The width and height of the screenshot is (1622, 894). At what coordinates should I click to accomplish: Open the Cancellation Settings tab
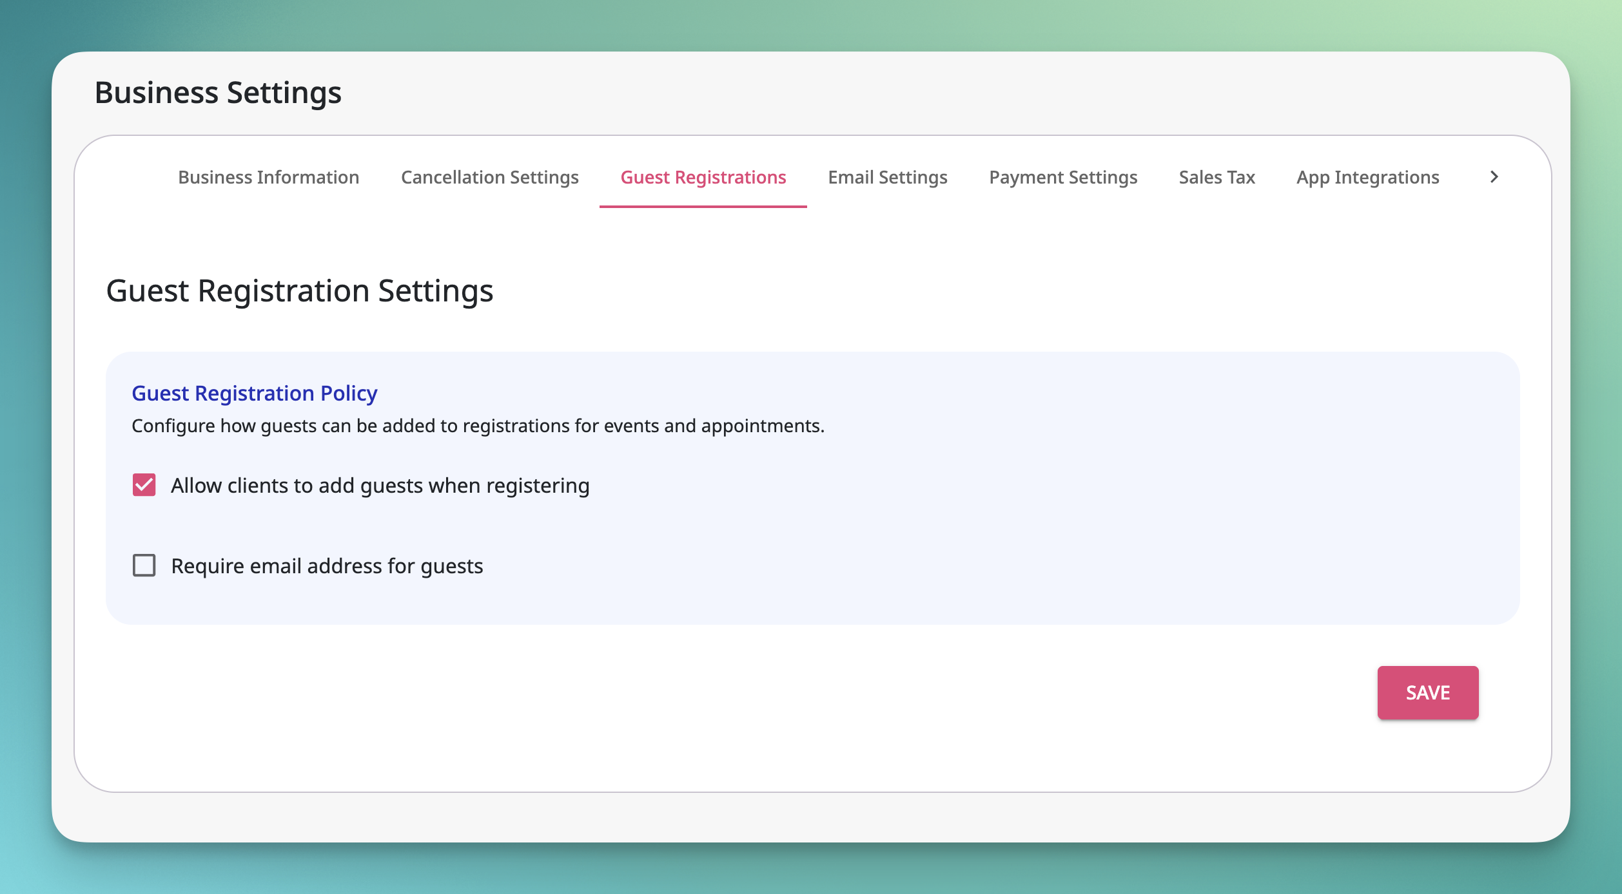[490, 178]
